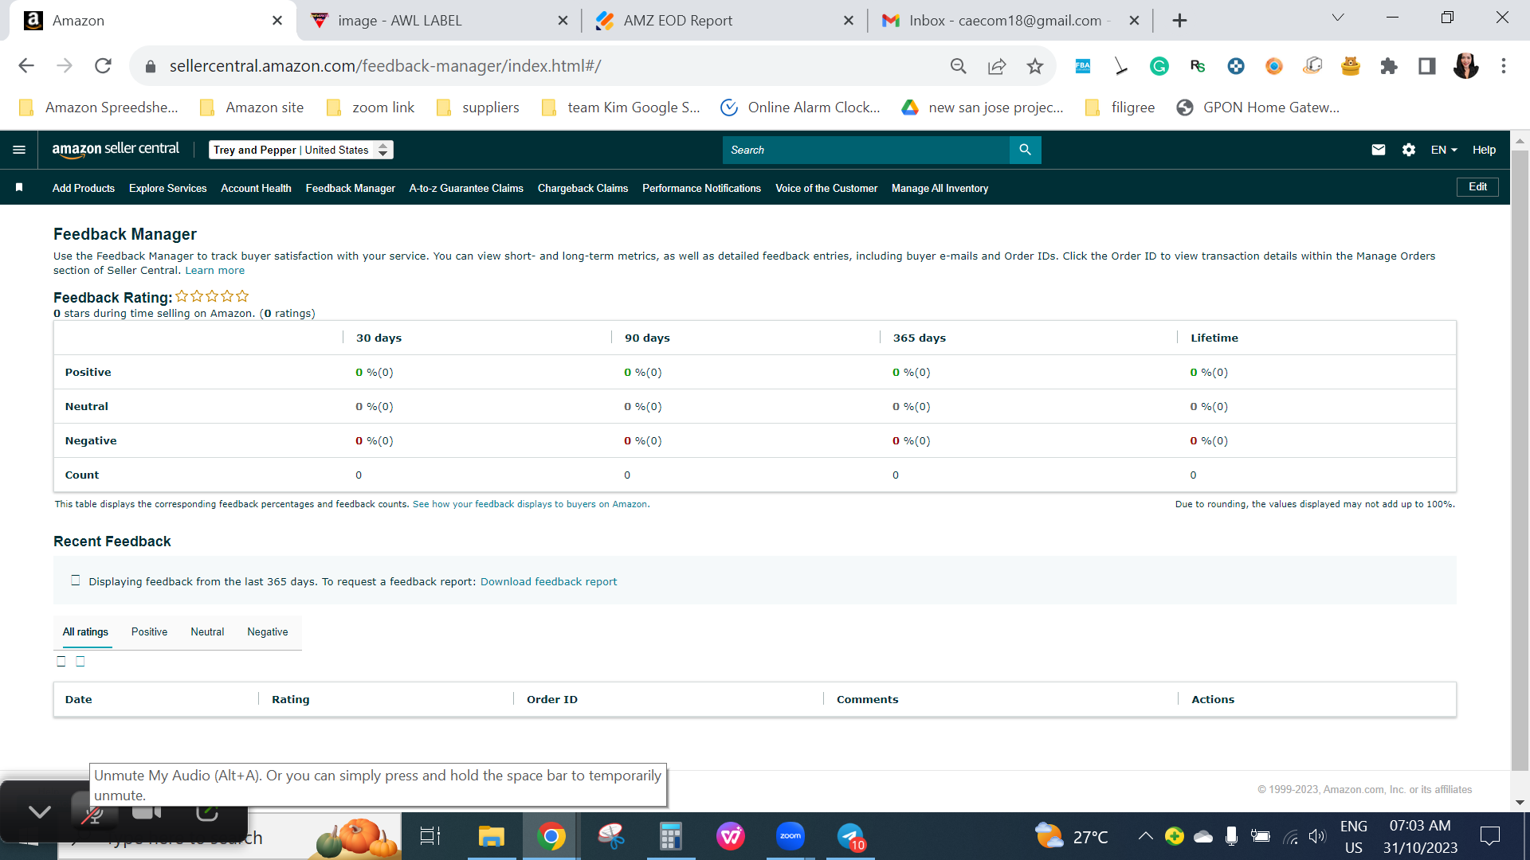The image size is (1530, 860).
Task: Open the Calculator from the taskbar
Action: pos(671,836)
